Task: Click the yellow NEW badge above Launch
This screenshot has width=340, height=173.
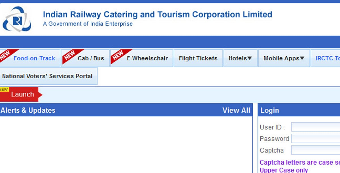Action: click(x=4, y=89)
